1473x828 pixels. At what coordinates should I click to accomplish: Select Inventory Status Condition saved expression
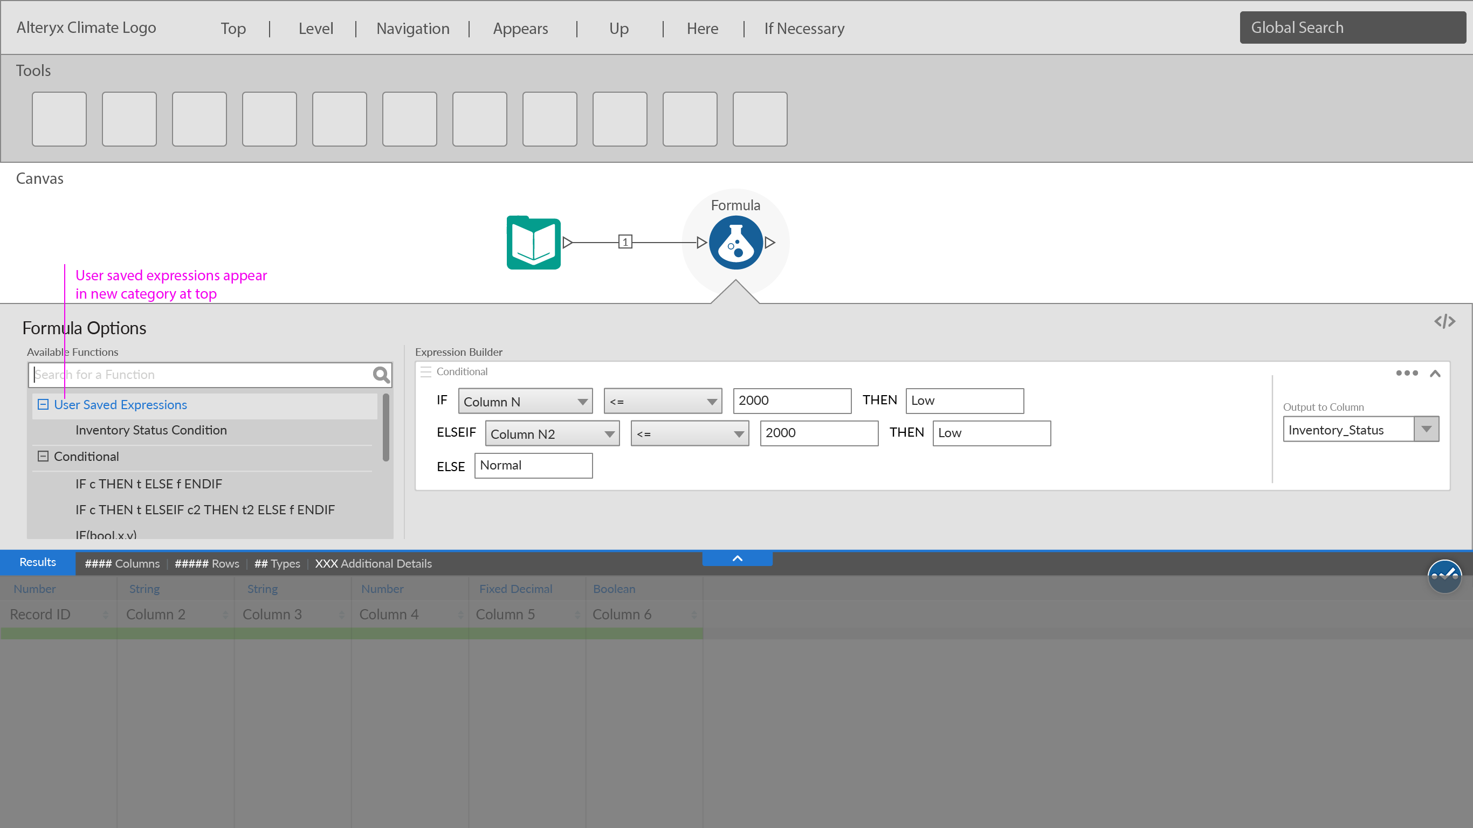tap(151, 430)
